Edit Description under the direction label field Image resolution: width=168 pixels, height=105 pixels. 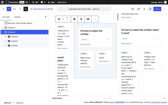tap(63, 48)
